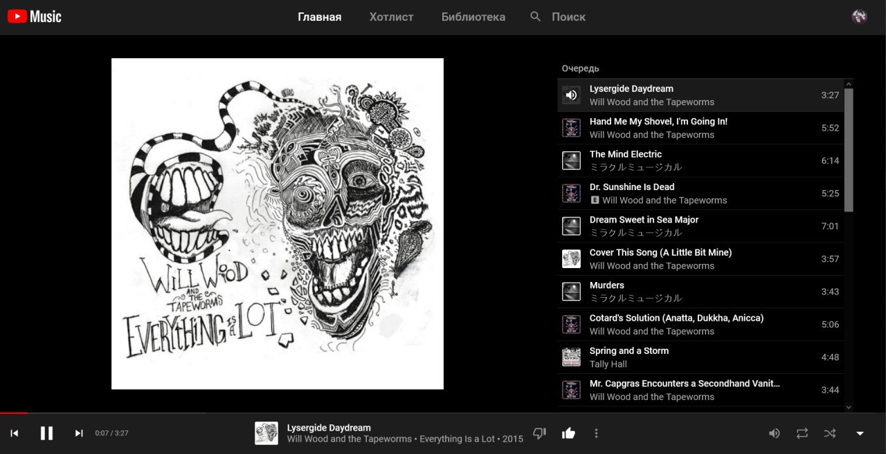Open Will Wood and the Tapeworms artist link in player bar
This screenshot has height=454, width=886.
(350, 439)
